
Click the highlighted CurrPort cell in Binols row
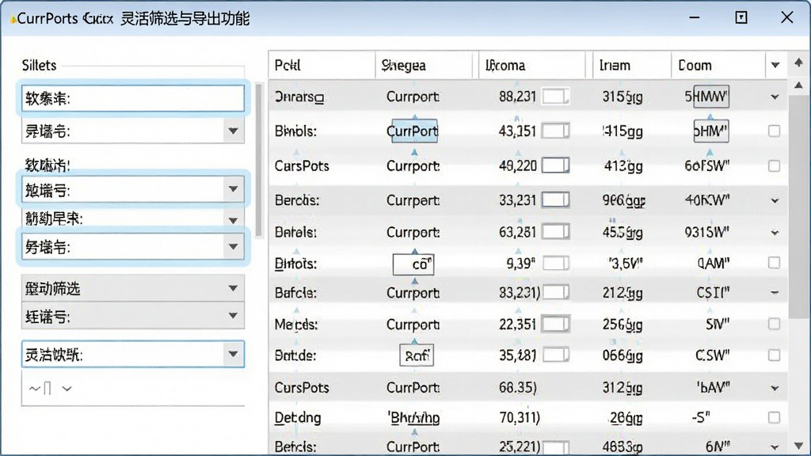coord(414,131)
